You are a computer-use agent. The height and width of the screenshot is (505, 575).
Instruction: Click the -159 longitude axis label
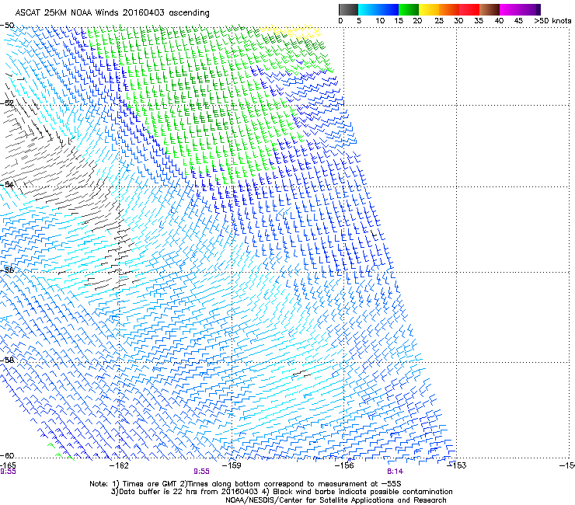(232, 465)
